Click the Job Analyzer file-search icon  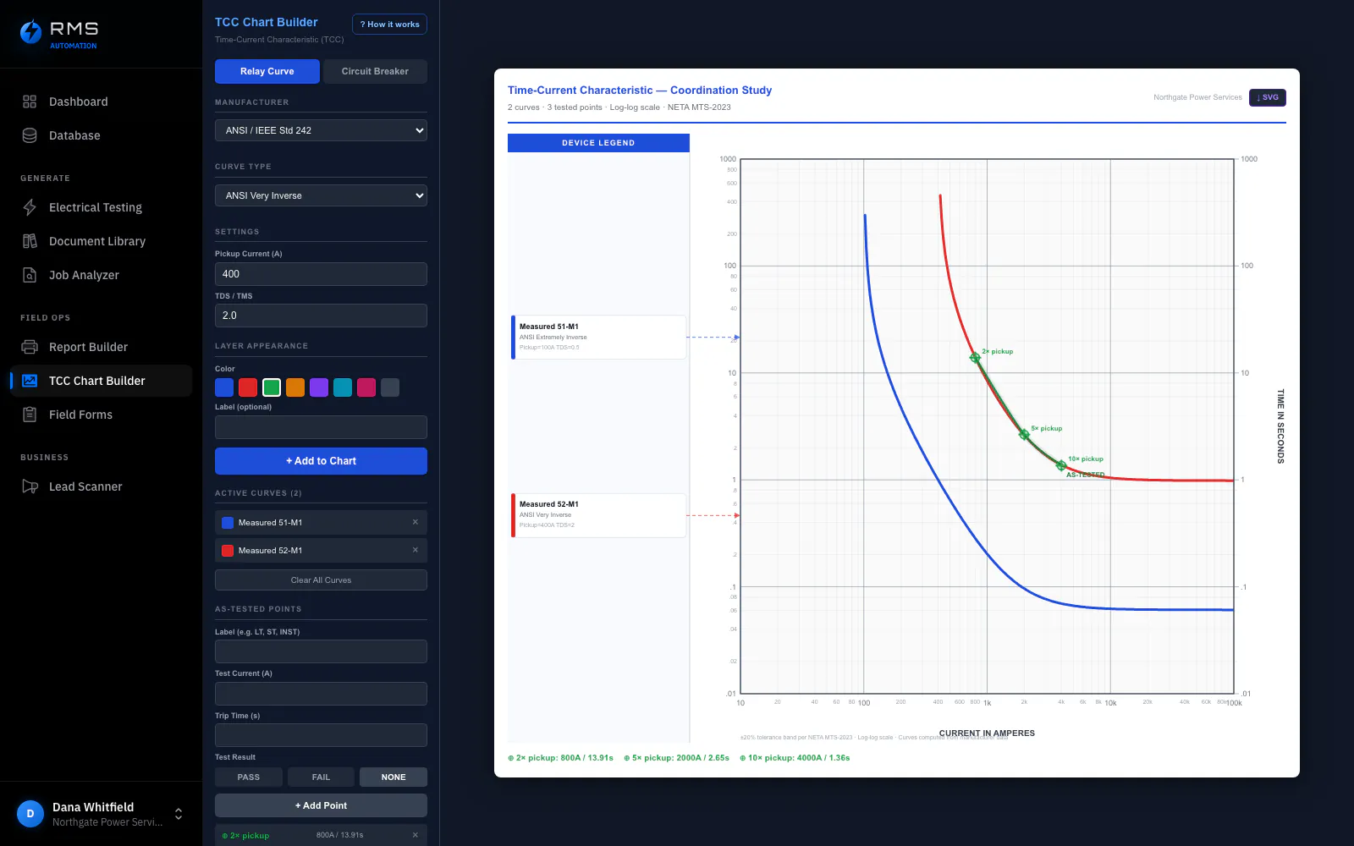point(30,275)
